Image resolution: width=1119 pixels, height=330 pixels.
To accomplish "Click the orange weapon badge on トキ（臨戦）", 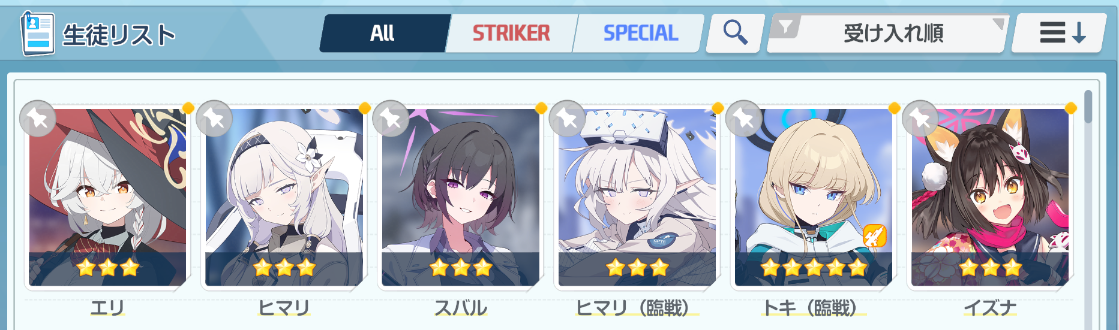I will click(x=874, y=235).
